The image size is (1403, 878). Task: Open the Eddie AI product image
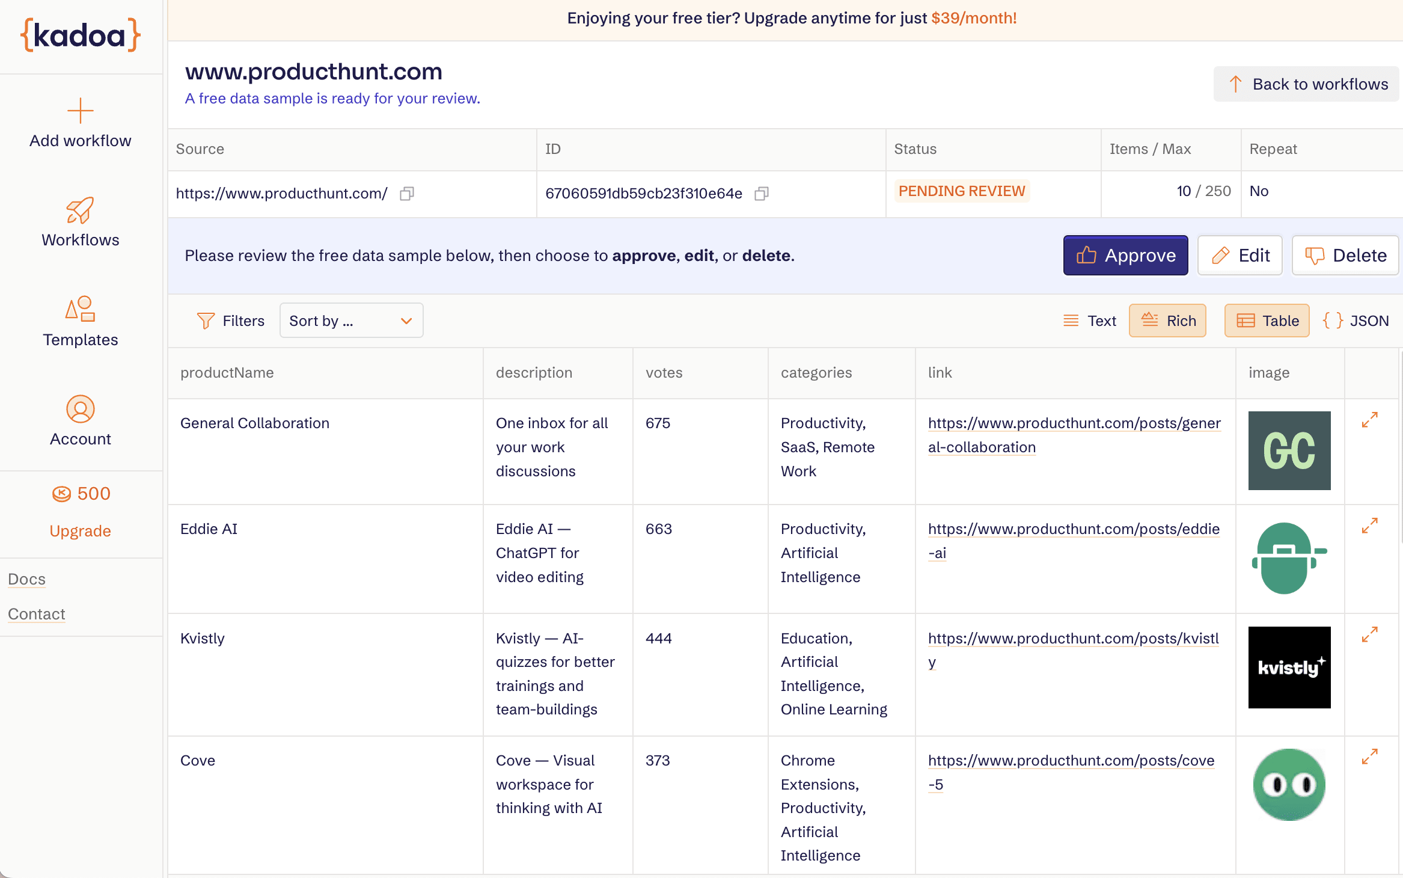click(x=1289, y=558)
